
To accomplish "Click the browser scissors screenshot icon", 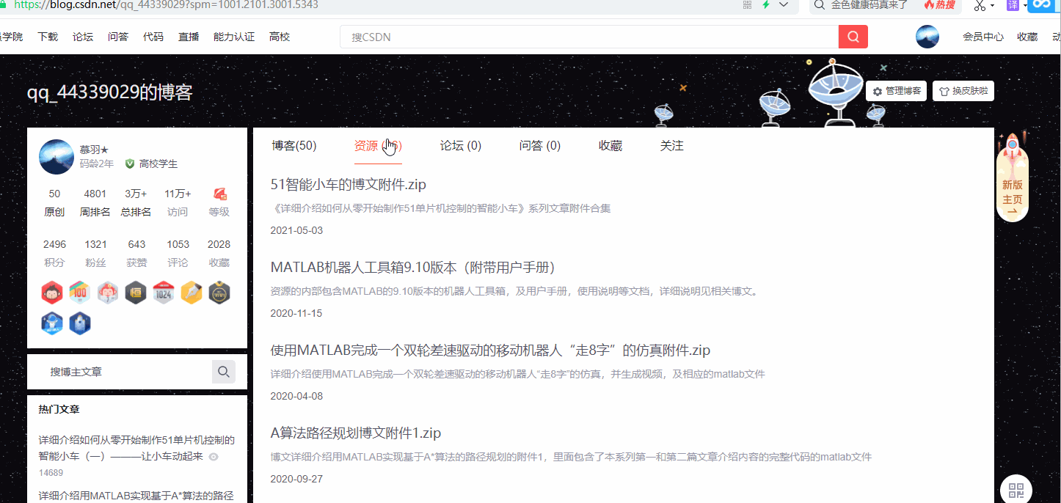I will pyautogui.click(x=980, y=5).
